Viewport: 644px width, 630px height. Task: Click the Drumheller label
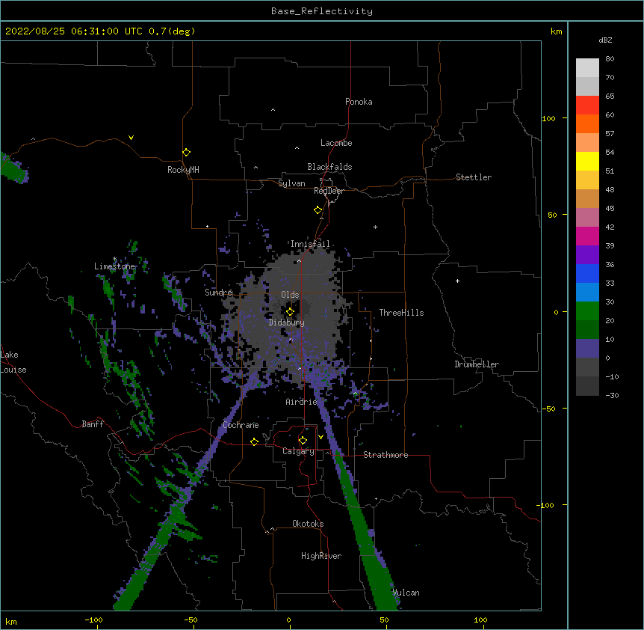[x=477, y=364]
